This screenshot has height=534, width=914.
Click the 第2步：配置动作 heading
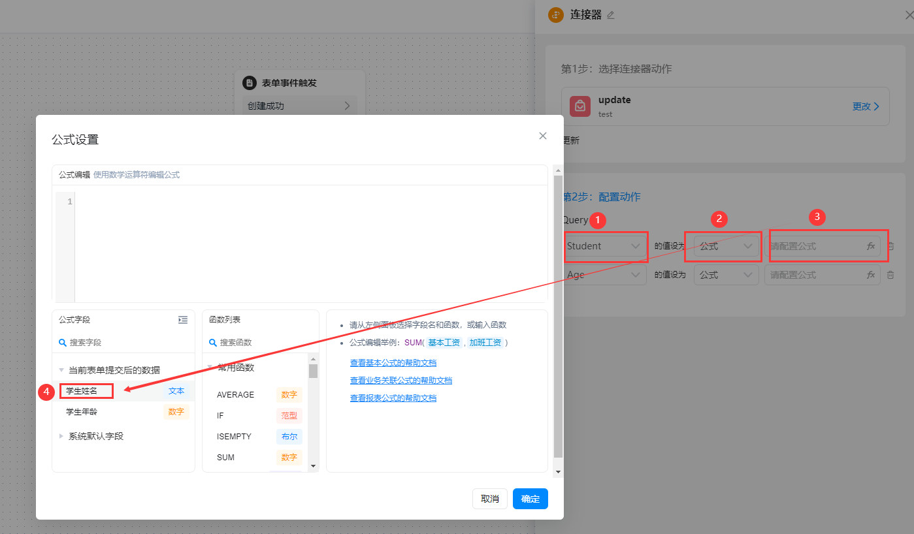(x=601, y=196)
